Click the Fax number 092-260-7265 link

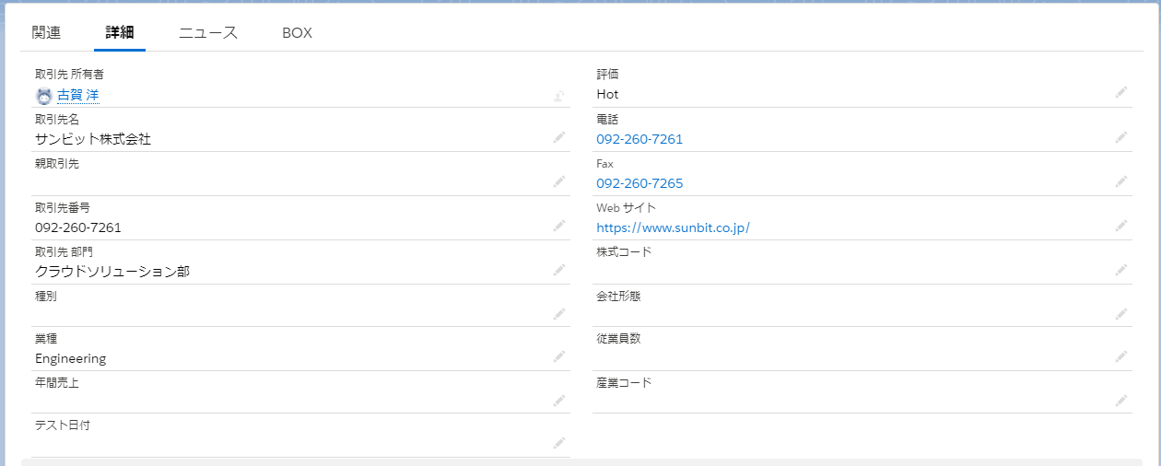click(x=639, y=183)
